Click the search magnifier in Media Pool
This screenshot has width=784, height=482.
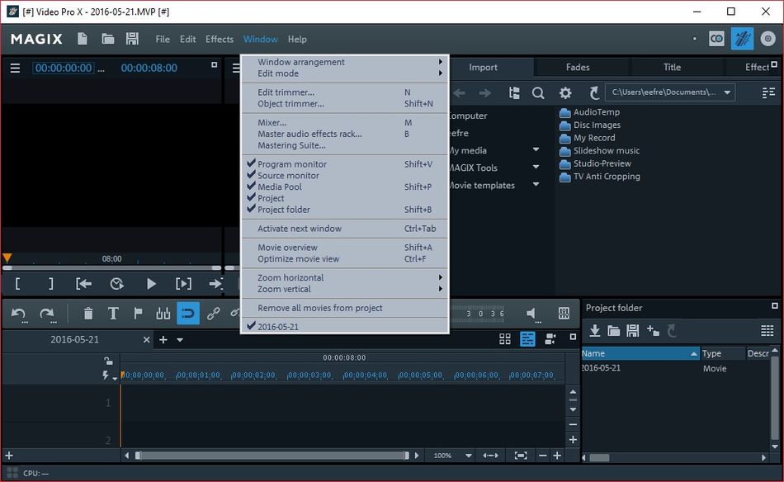[x=538, y=93]
